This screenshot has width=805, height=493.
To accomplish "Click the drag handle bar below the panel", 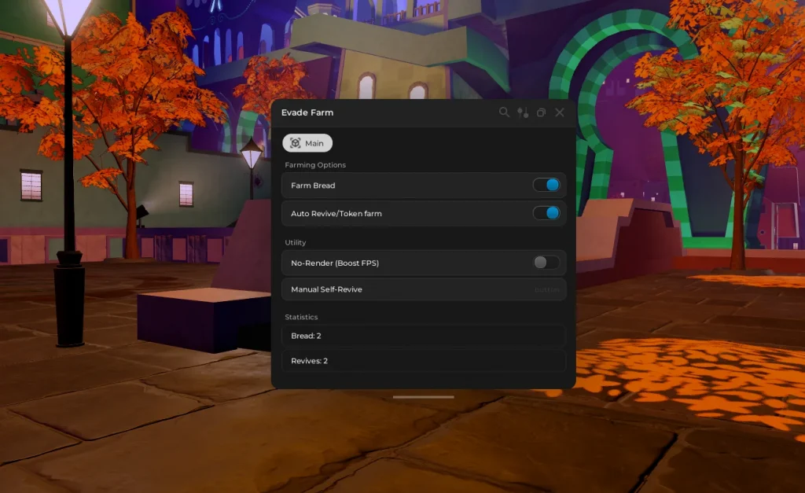I will 423,397.
